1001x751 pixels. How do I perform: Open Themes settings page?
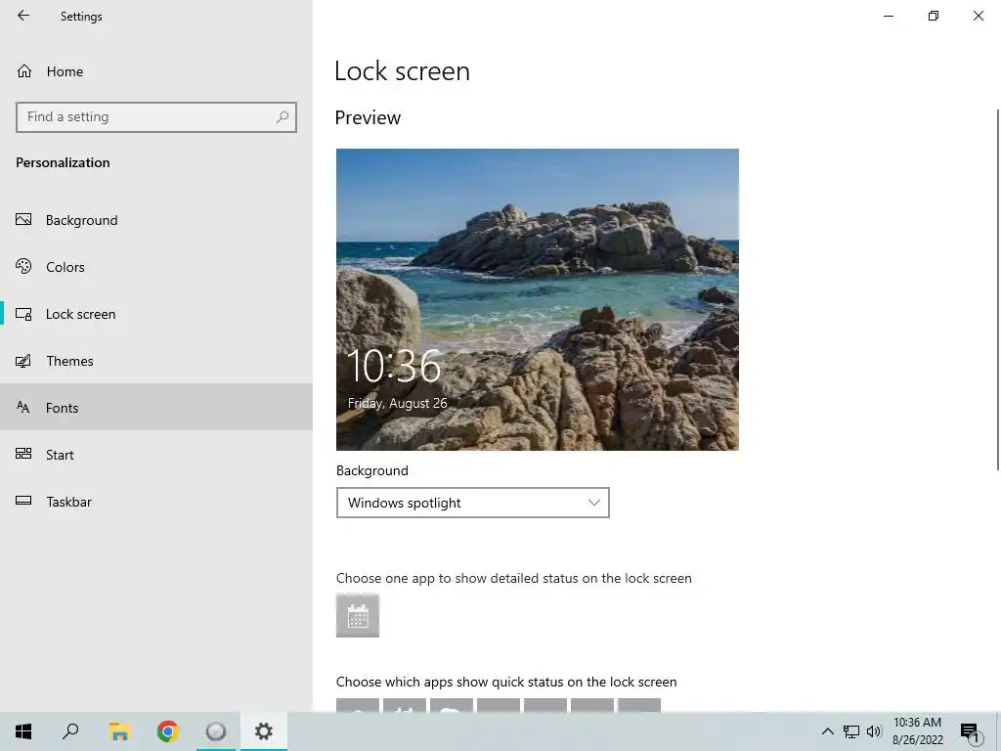(x=156, y=361)
